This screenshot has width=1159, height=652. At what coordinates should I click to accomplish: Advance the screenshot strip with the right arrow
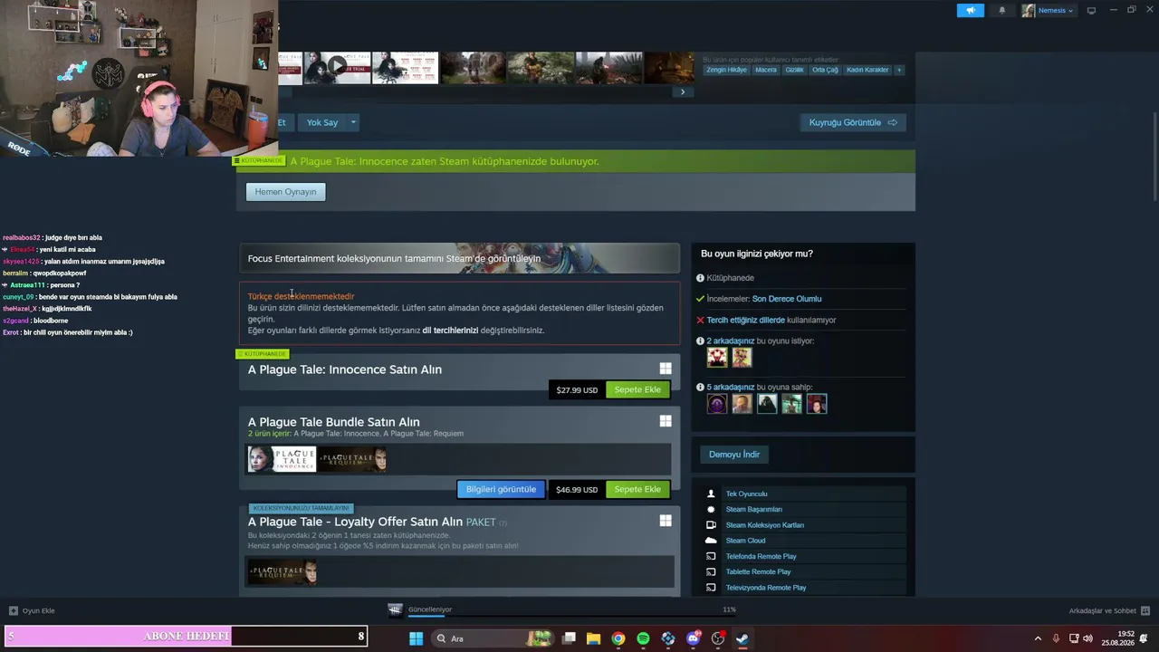tap(683, 91)
